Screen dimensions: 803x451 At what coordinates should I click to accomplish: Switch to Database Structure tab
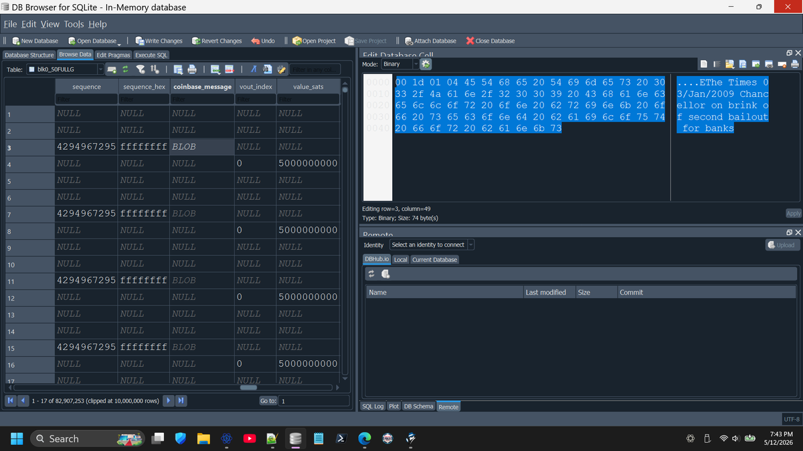click(x=29, y=55)
